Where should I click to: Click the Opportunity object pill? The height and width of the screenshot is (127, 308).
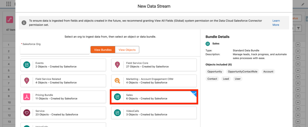pos(214,72)
